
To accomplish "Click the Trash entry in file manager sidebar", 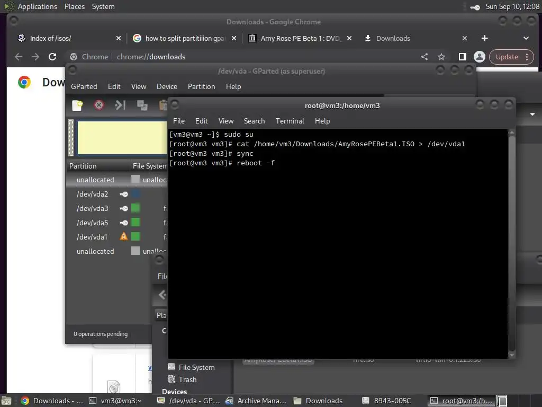I will (x=187, y=379).
